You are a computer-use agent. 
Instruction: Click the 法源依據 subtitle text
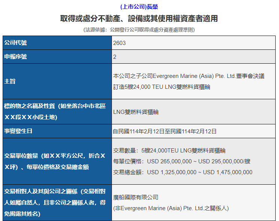pos(139,30)
